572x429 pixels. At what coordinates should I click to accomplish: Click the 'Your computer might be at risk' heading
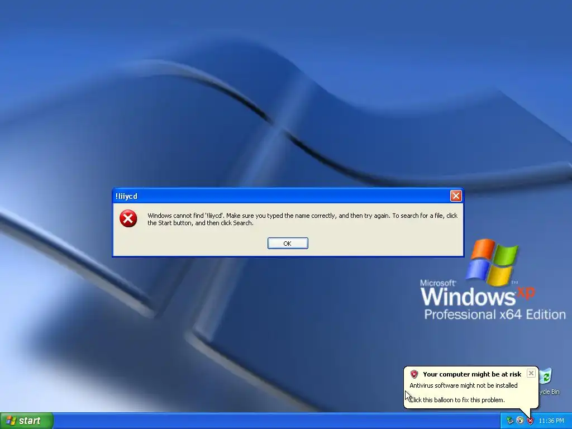point(472,374)
